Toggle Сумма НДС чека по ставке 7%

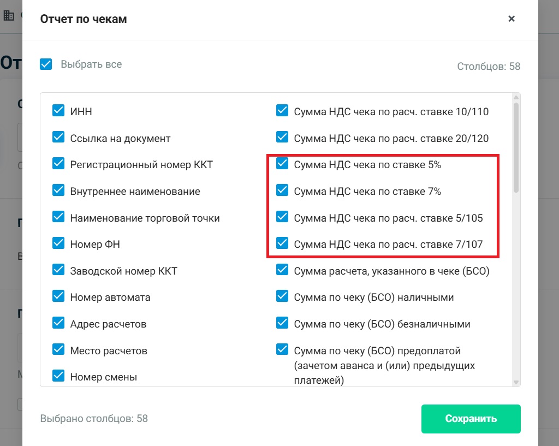282,191
